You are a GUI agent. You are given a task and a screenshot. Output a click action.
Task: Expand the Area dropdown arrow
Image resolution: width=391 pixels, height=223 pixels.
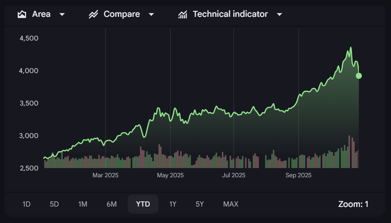[62, 14]
